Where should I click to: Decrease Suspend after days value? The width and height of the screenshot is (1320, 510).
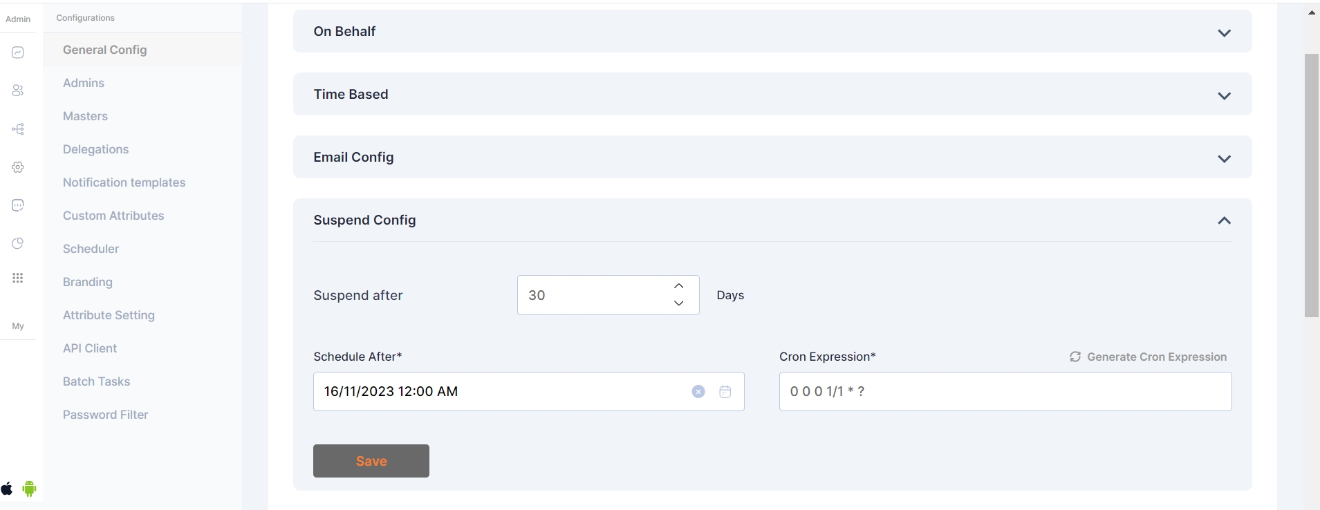tap(678, 303)
